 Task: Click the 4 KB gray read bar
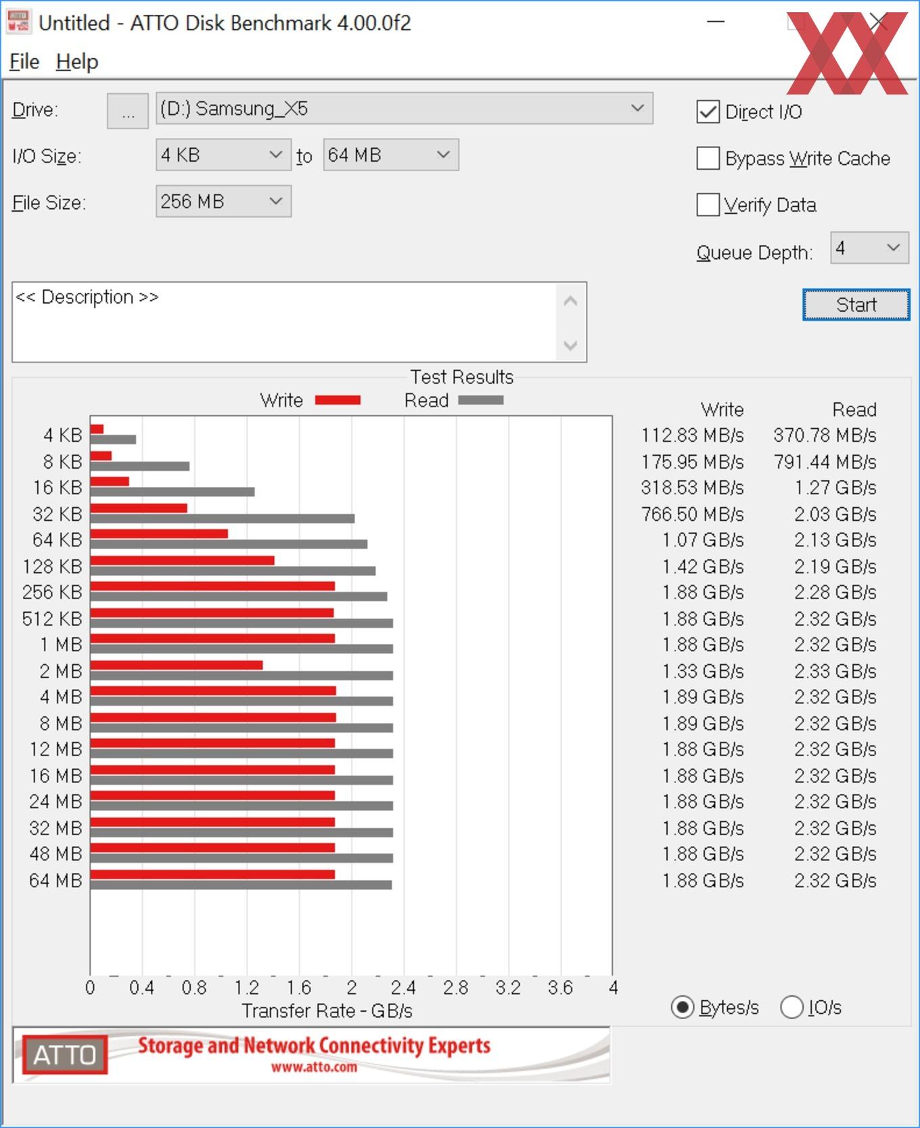(113, 440)
